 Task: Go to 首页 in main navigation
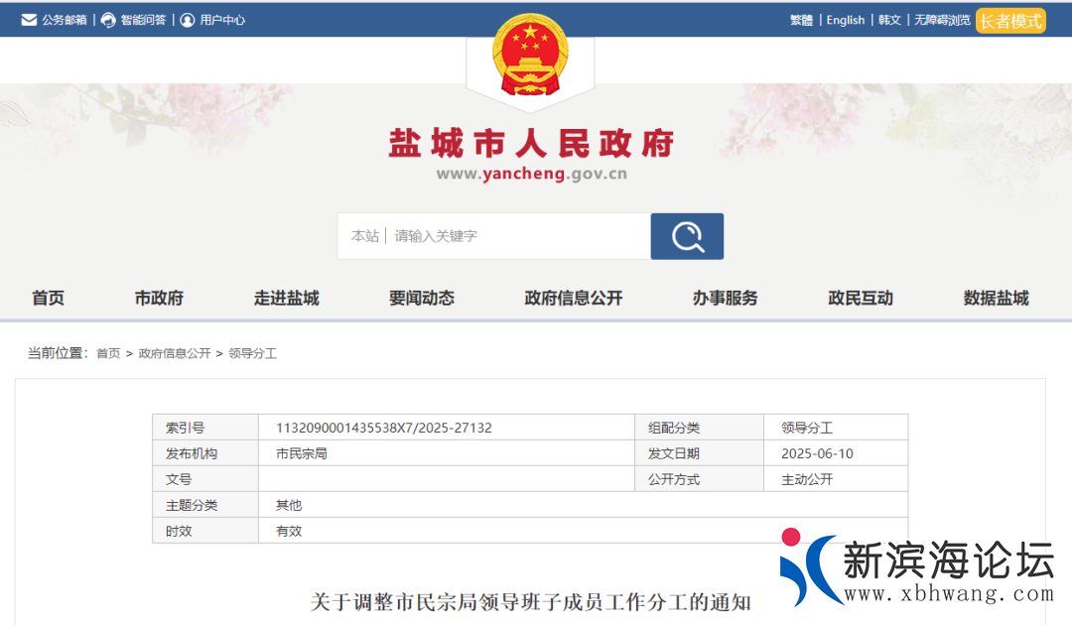click(x=48, y=298)
